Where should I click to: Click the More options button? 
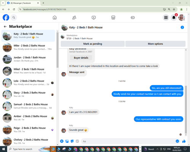[x=155, y=44]
